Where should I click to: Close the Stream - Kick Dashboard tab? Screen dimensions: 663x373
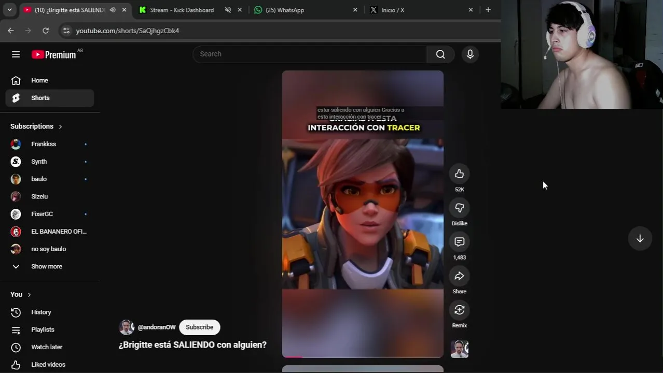(240, 10)
